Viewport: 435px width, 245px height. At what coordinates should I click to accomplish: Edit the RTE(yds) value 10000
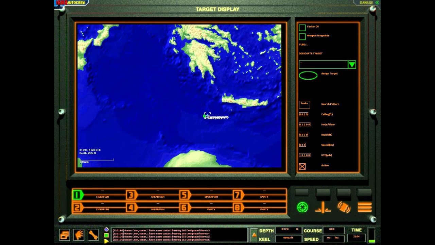click(x=304, y=155)
